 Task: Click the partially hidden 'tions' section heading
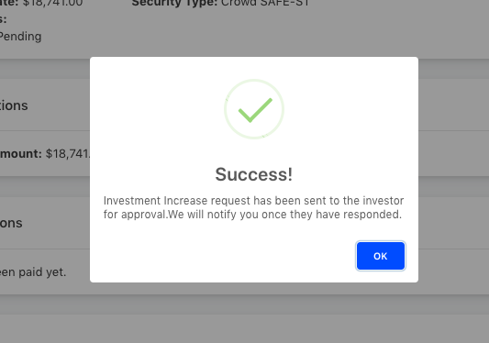[x=14, y=105]
